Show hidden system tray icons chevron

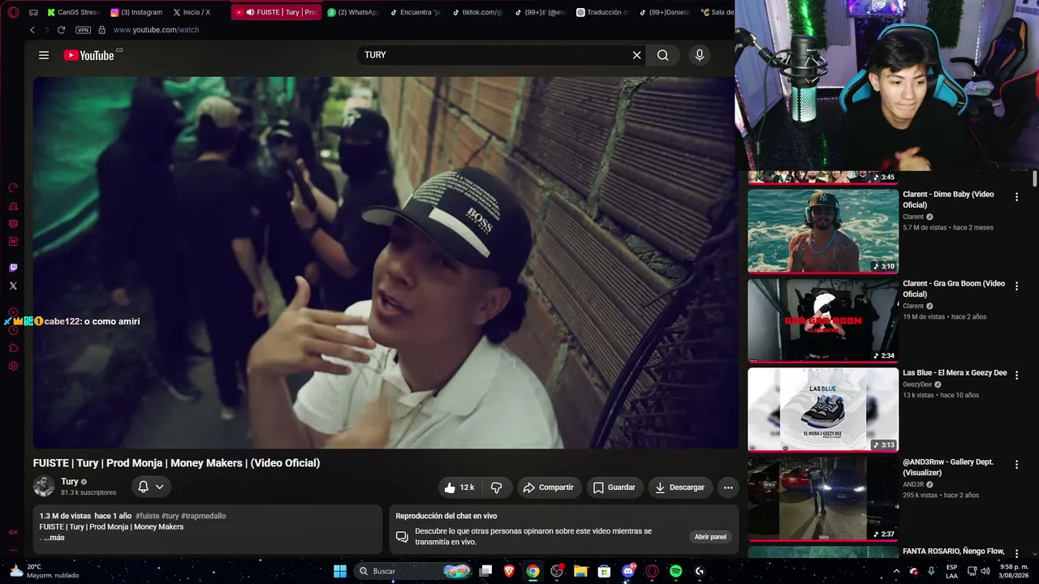[897, 571]
